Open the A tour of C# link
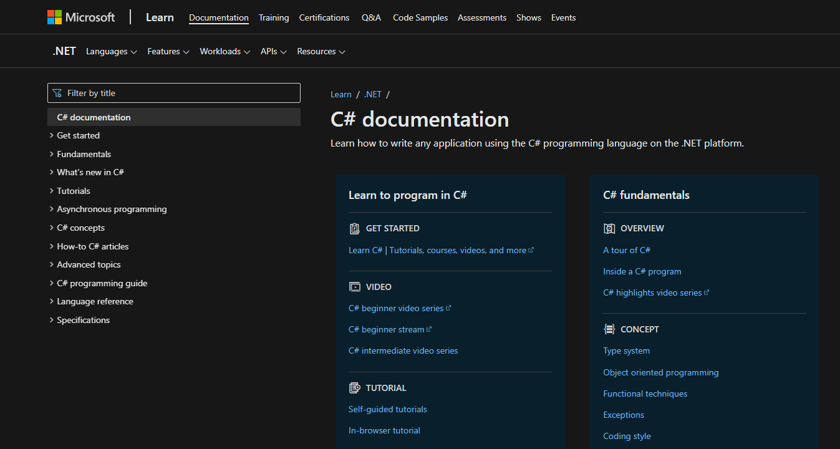The height and width of the screenshot is (449, 840). [x=627, y=250]
